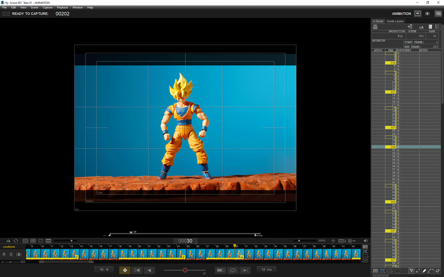Viewport: 444px width, 277px height.
Task: Open the Playback menu
Action: 63,7
